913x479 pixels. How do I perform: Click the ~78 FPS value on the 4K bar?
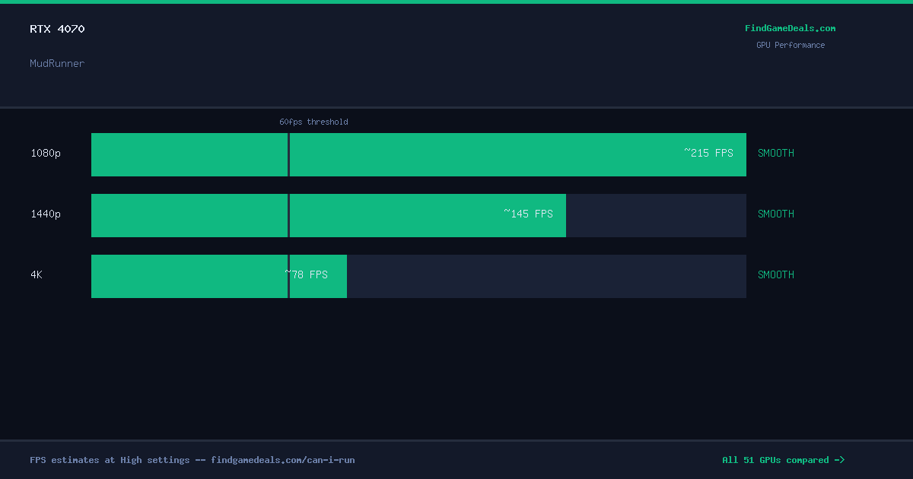(x=307, y=274)
